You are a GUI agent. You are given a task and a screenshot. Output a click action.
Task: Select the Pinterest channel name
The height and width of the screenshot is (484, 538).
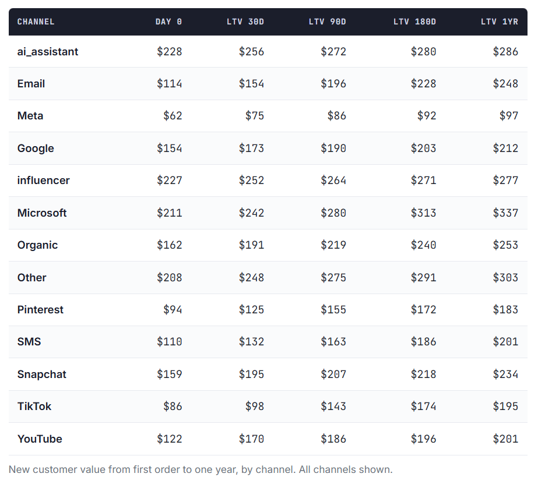[40, 310]
